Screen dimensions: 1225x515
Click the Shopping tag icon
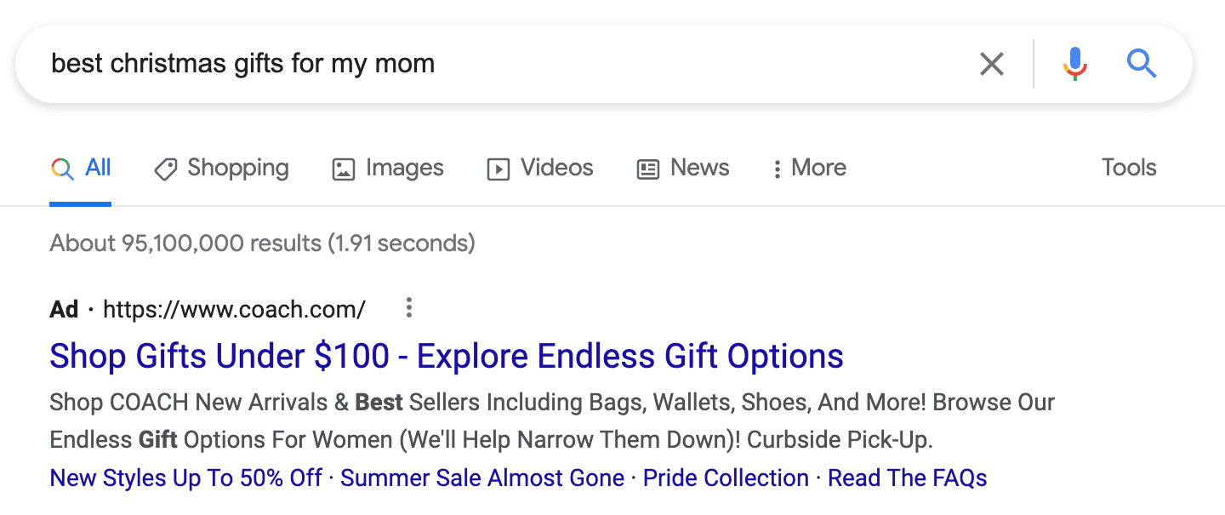pyautogui.click(x=165, y=169)
